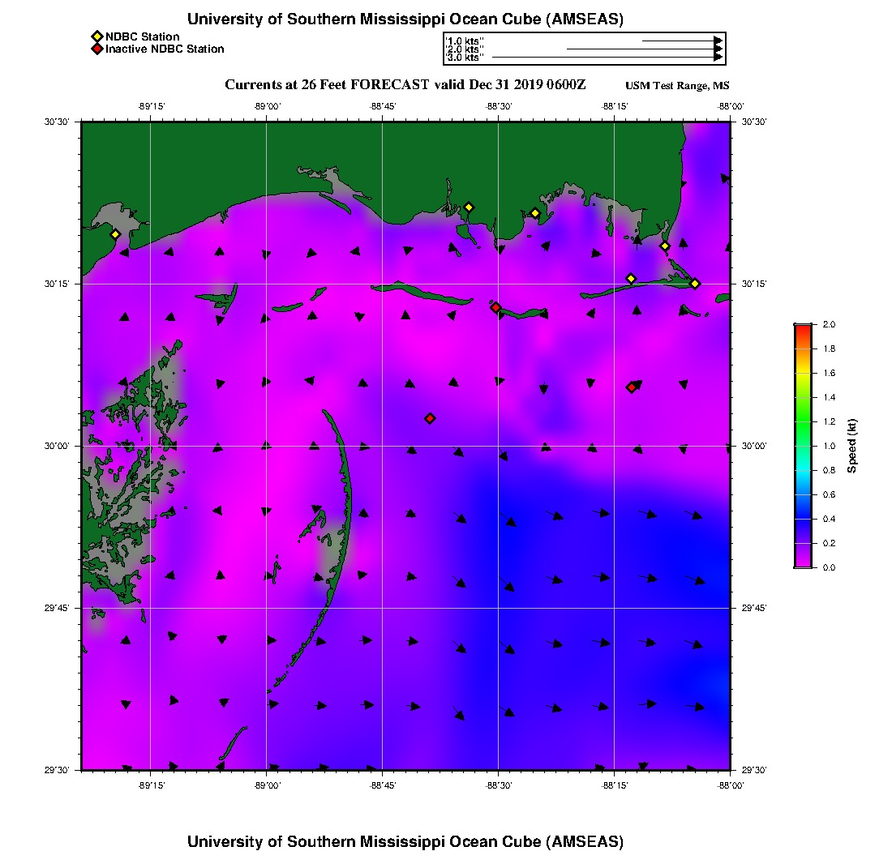Select the easternmost yellow NDBC station marker

[x=695, y=283]
